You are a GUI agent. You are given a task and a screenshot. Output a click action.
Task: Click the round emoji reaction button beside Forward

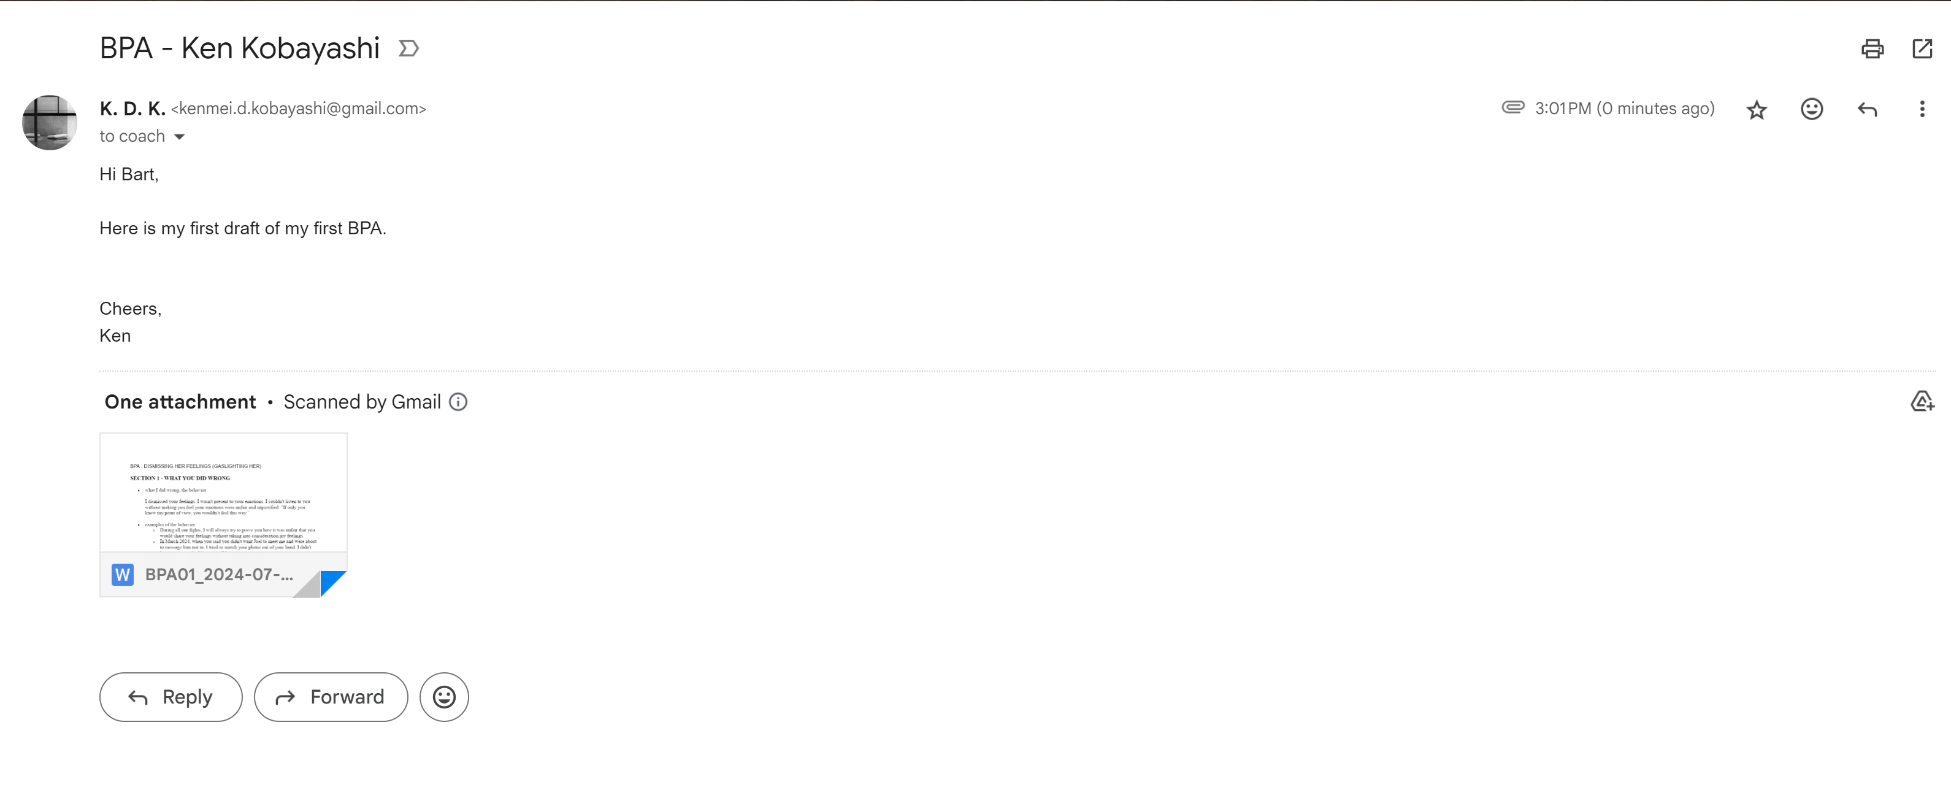coord(444,697)
